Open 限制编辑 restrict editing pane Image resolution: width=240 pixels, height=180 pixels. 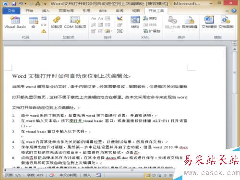click(x=190, y=23)
